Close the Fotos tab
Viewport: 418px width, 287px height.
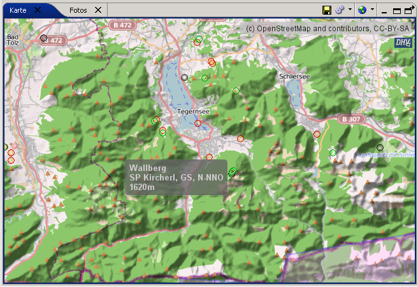tap(98, 10)
